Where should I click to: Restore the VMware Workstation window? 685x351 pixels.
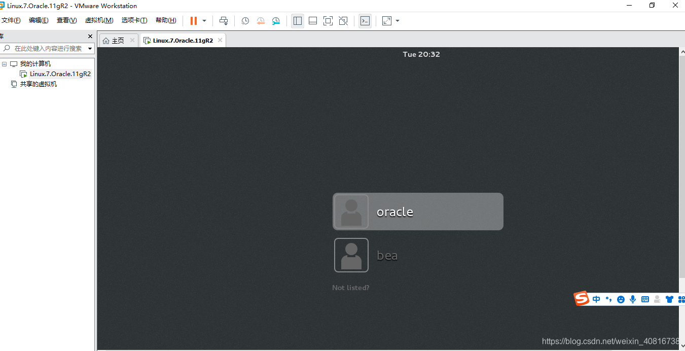[652, 6]
